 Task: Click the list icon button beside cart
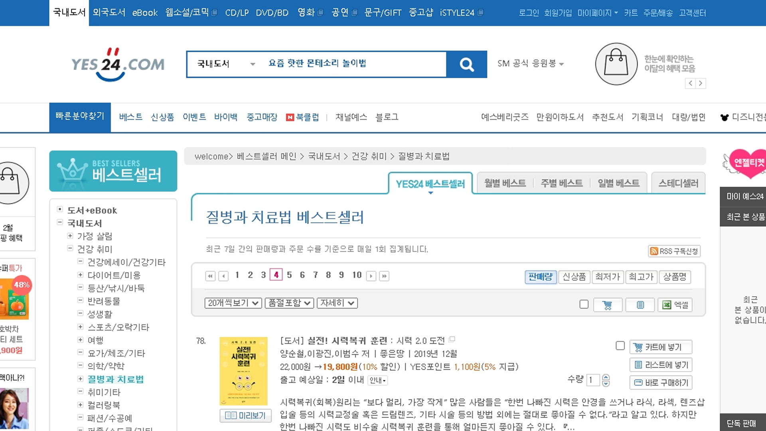point(640,305)
